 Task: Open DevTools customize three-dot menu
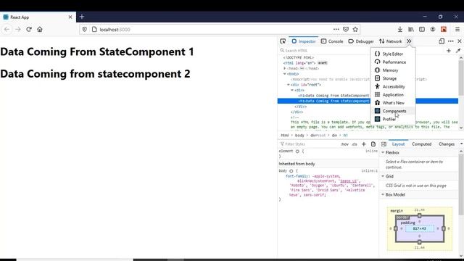451,41
